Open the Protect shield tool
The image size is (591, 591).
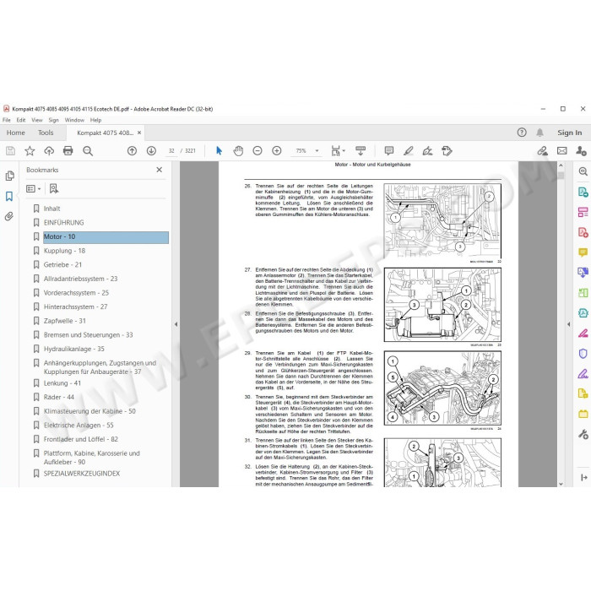pyautogui.click(x=583, y=353)
